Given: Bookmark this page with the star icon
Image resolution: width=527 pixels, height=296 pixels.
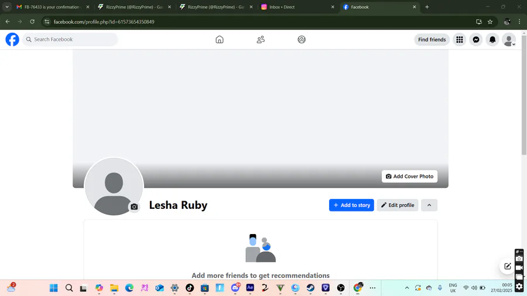Looking at the screenshot, I should click(490, 22).
